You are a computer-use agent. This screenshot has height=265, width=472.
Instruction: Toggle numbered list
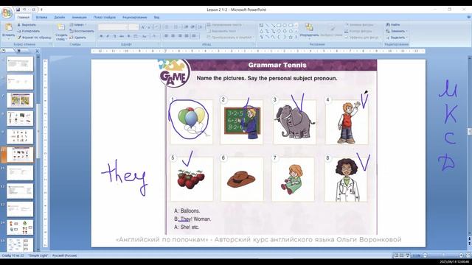click(176, 27)
